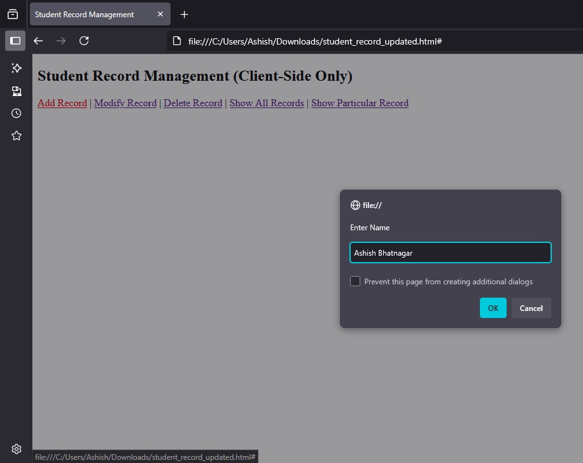Click the sparkles AI icon in sidebar
583x463 pixels.
tap(16, 68)
